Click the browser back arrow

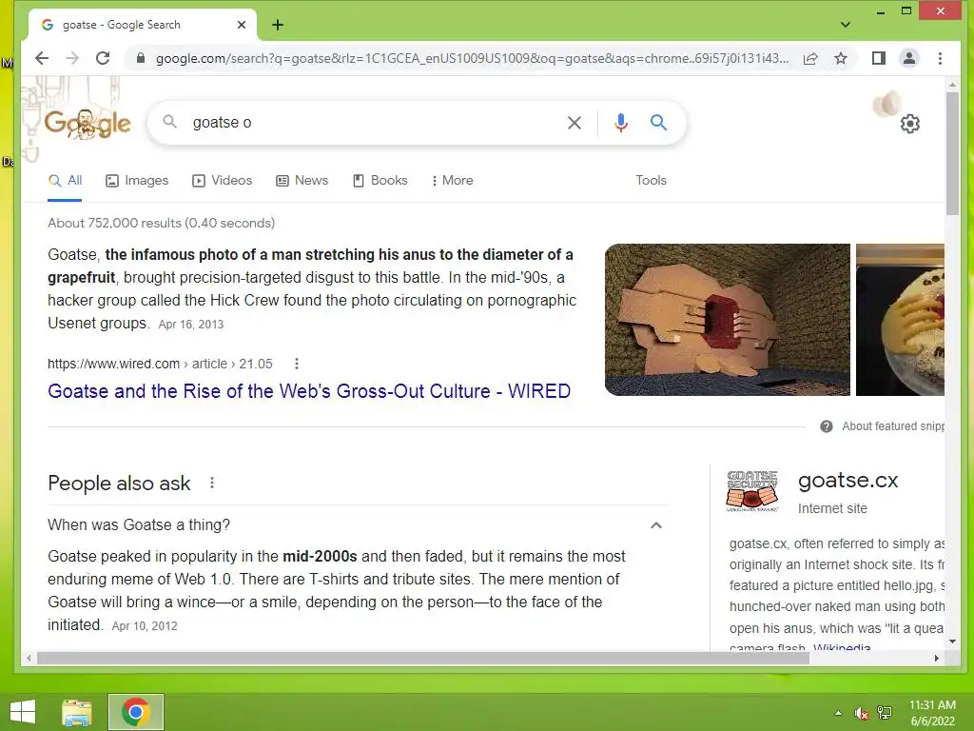[42, 58]
